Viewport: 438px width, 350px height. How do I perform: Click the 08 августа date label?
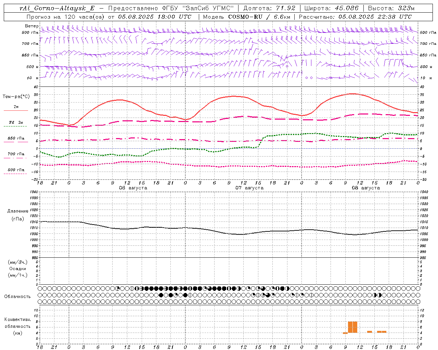click(x=366, y=188)
